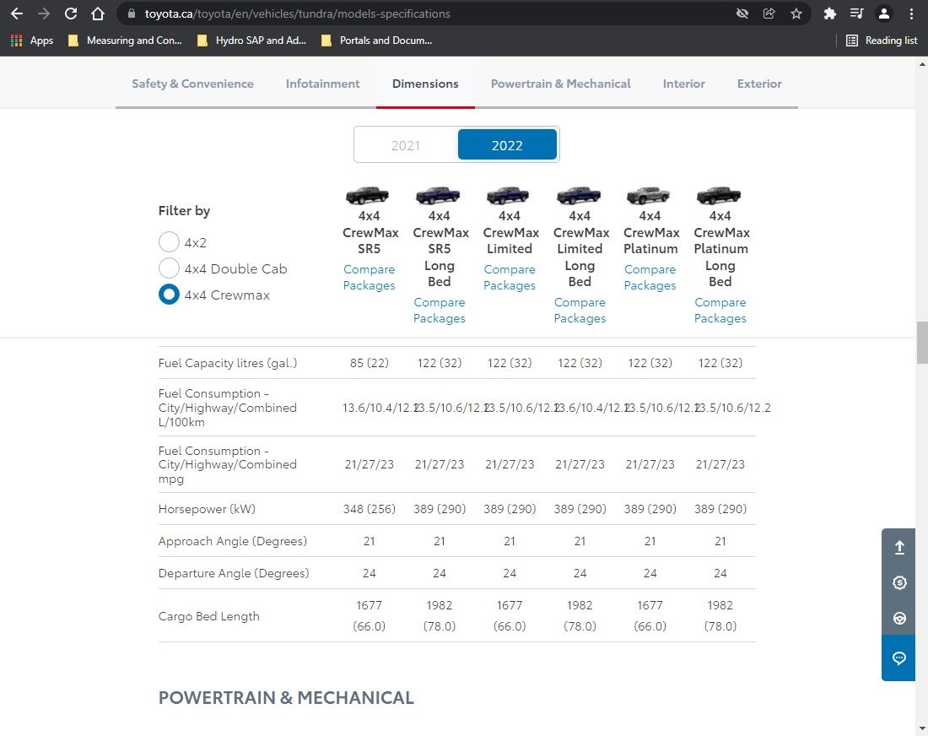
Task: Click the scrollbar up arrow
Action: [922, 63]
